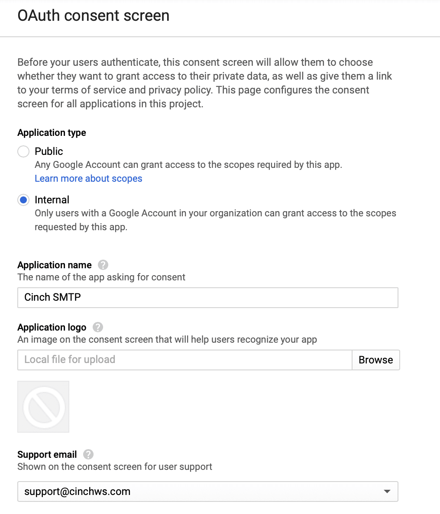Select the Internal application type radio button
Image resolution: width=440 pixels, height=514 pixels.
pos(23,200)
